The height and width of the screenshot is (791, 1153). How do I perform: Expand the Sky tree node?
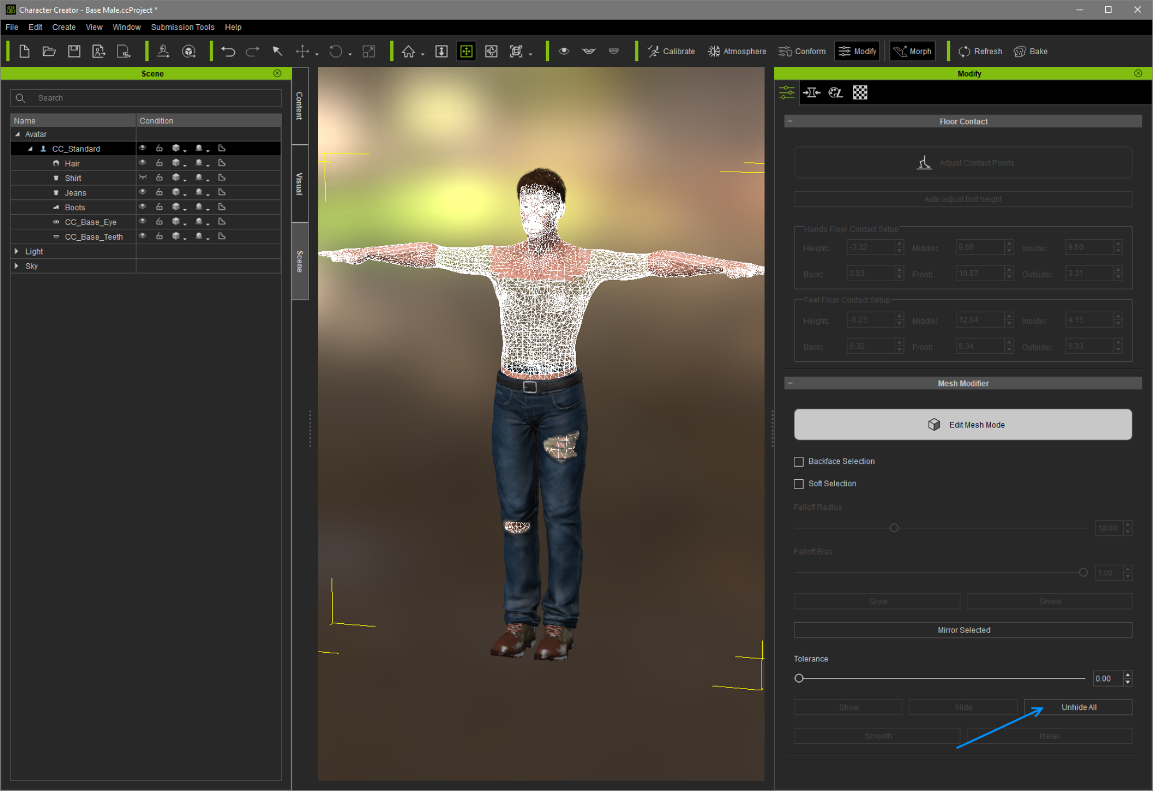17,266
